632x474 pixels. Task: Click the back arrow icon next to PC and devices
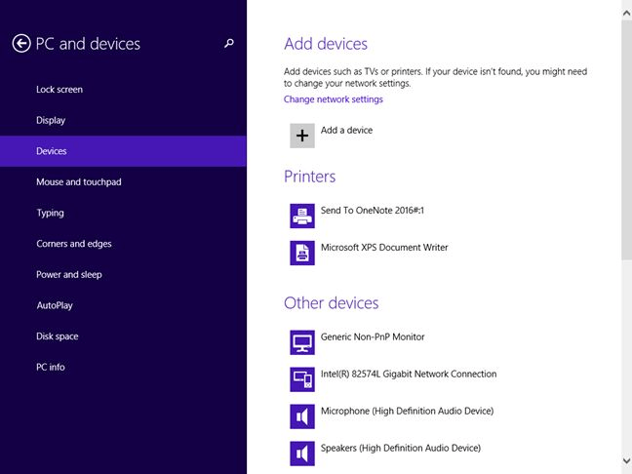(21, 44)
